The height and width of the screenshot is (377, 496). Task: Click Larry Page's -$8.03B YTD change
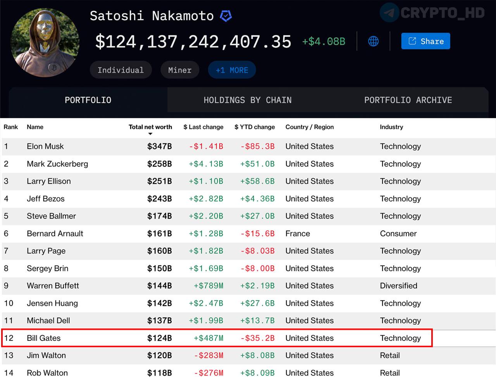click(x=258, y=251)
